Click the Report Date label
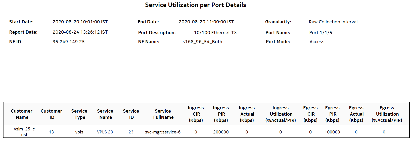The image size is (412, 141). (23, 32)
